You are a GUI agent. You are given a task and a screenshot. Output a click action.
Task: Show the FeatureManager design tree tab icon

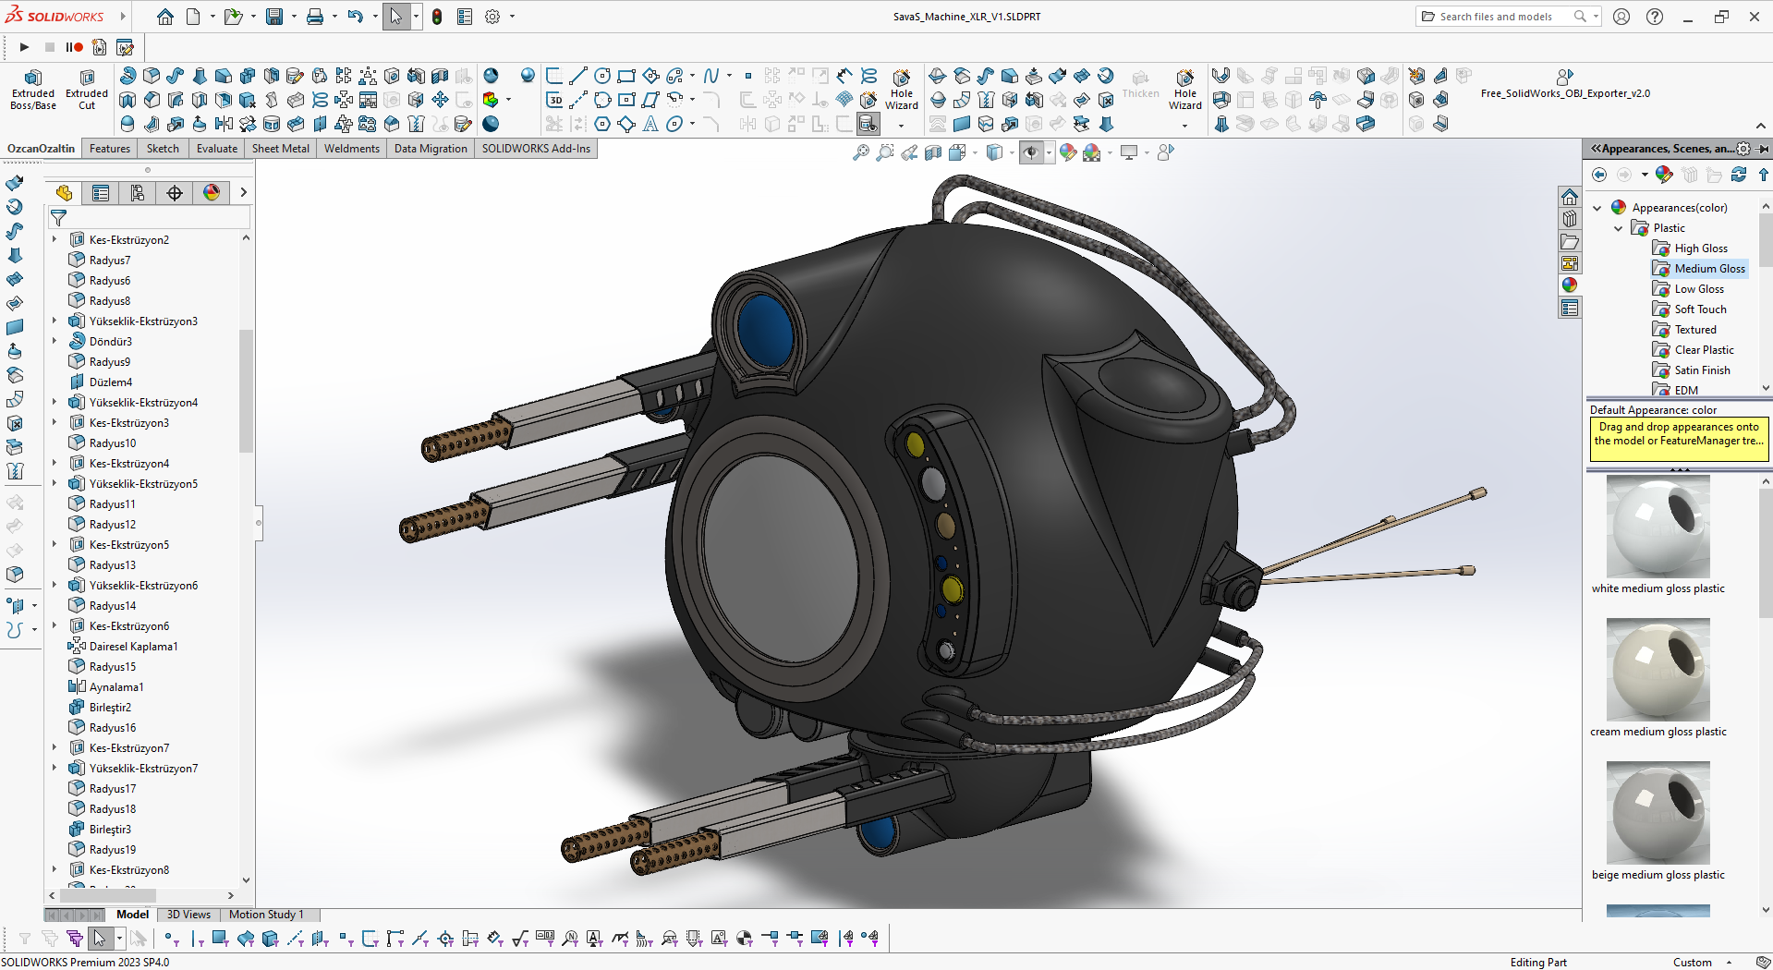pos(64,192)
